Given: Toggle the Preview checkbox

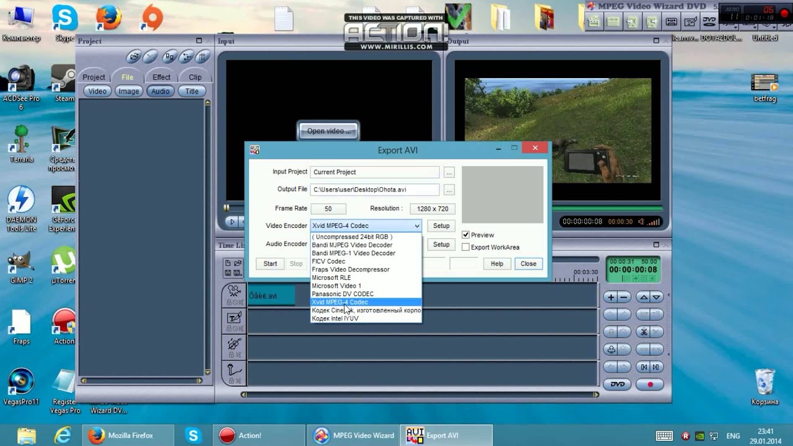Looking at the screenshot, I should [x=466, y=235].
